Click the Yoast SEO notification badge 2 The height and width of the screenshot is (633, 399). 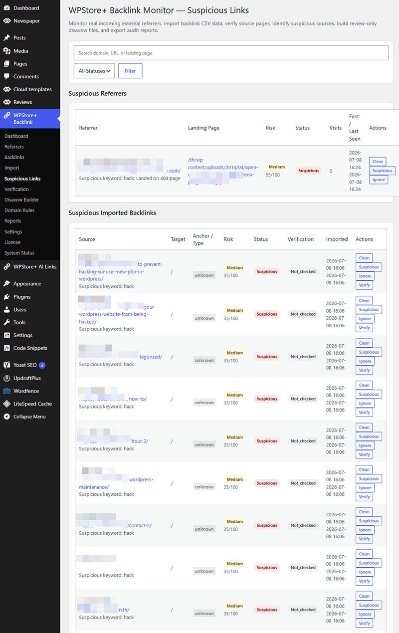42,365
